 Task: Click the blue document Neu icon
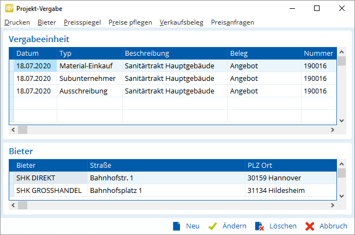point(176,226)
